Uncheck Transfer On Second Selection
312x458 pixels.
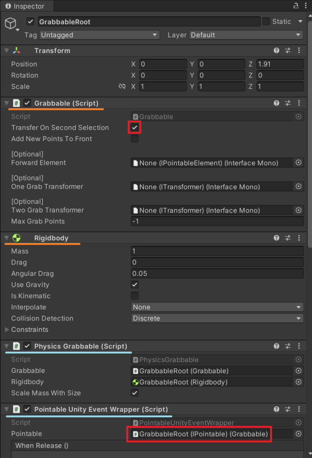pos(134,127)
